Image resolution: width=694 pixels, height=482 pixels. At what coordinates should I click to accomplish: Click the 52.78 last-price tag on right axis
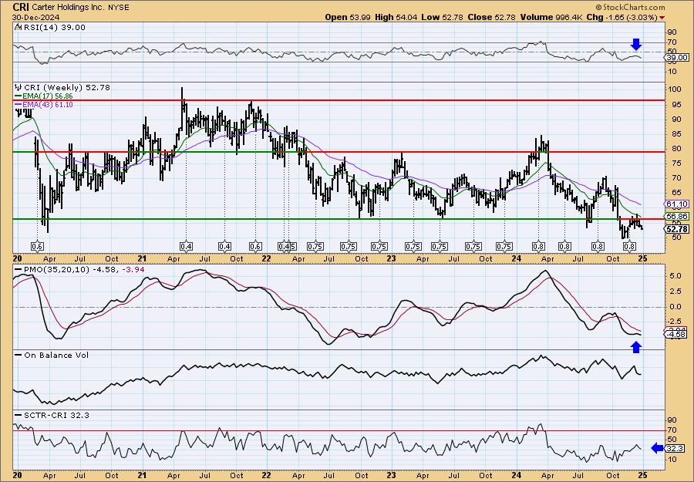(677, 229)
